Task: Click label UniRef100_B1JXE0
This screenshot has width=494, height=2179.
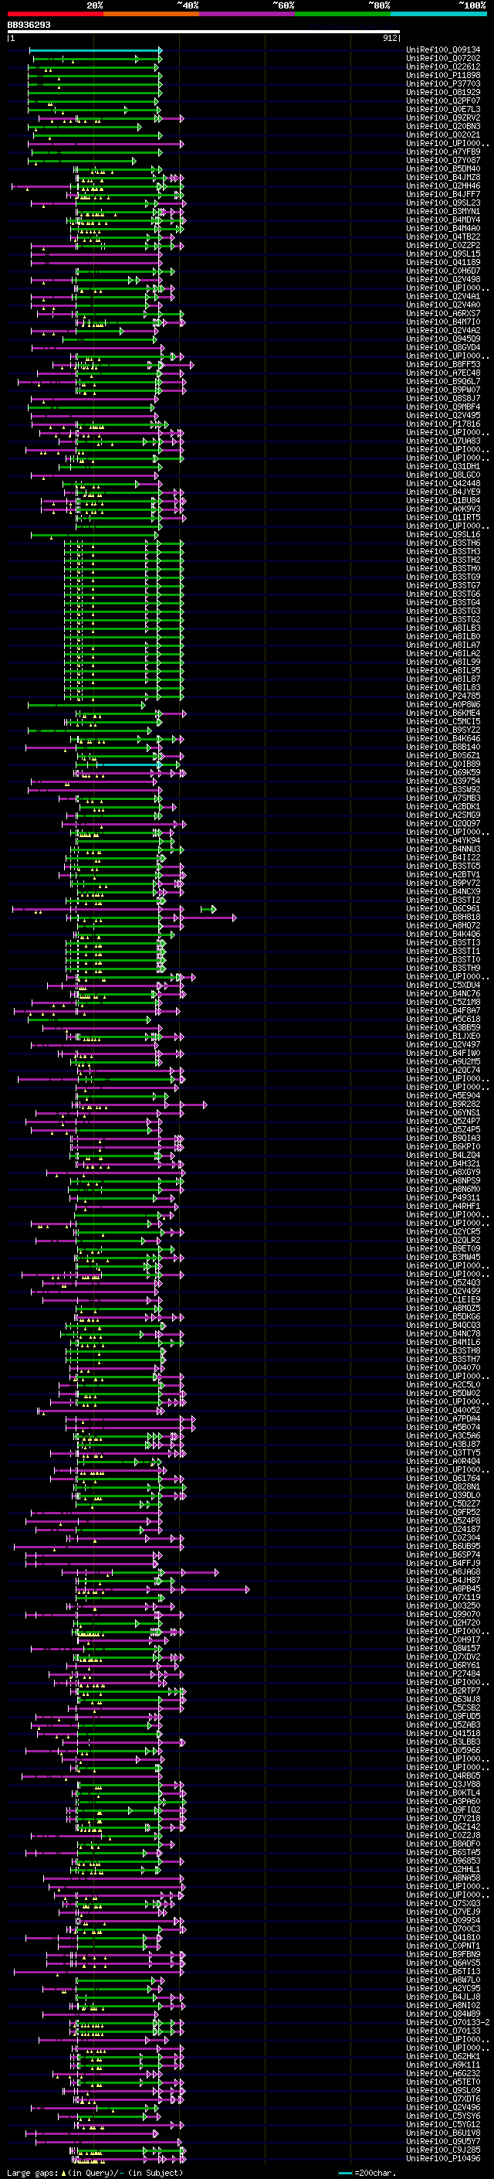Action: tap(443, 1037)
